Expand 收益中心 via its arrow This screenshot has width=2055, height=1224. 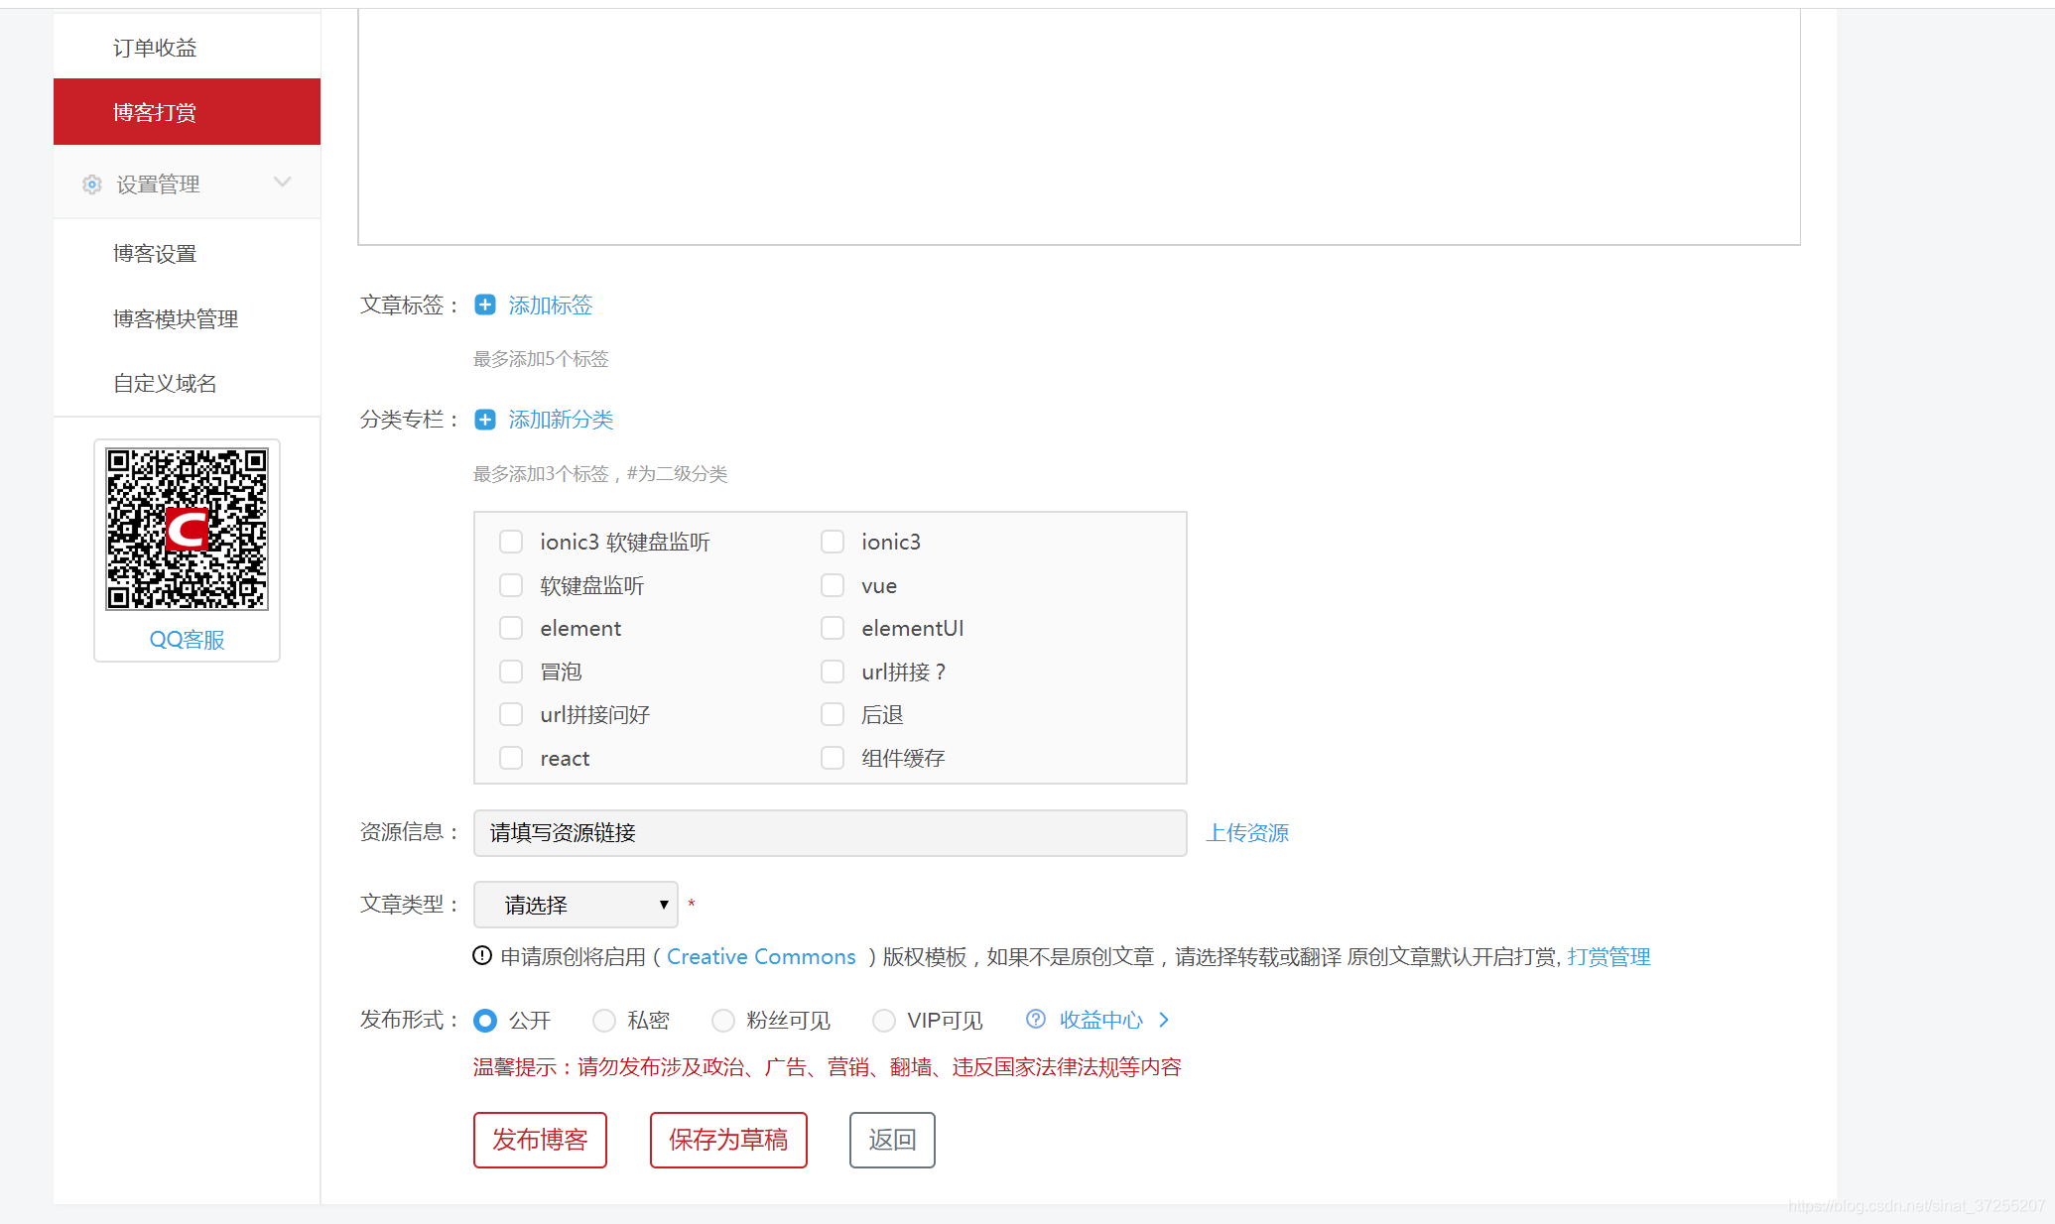[x=1164, y=1019]
